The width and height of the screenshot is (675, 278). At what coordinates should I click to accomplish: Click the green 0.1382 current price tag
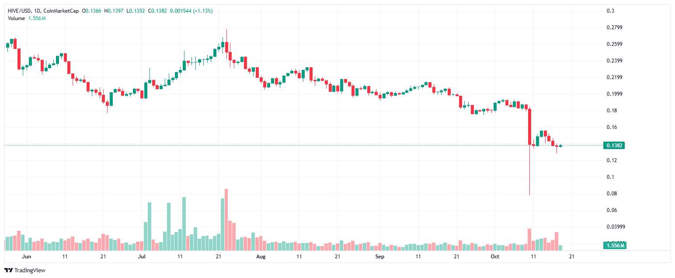613,145
